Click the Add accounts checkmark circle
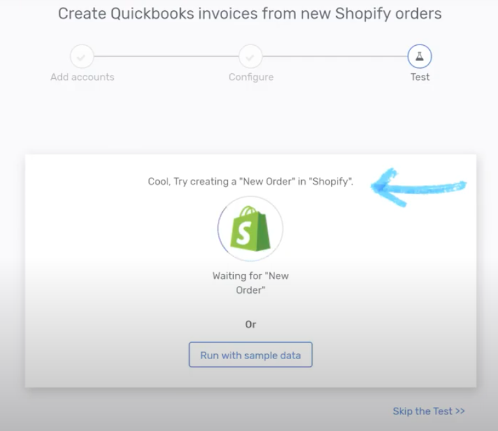498x431 pixels. [82, 57]
